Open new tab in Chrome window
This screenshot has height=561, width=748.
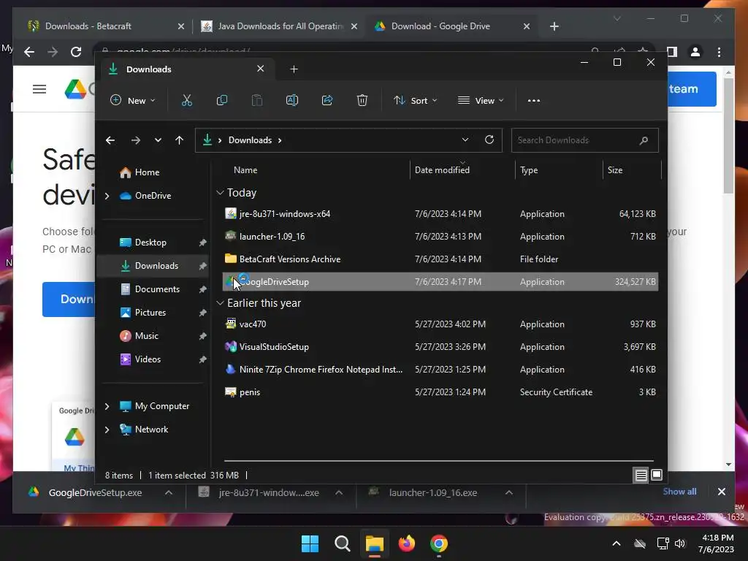(x=554, y=26)
